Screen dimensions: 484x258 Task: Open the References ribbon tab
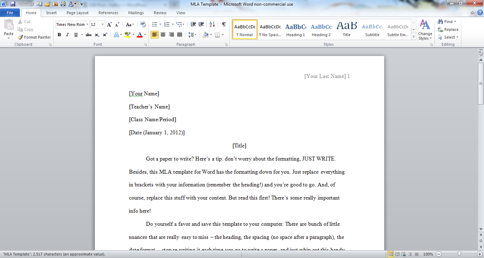tap(108, 13)
